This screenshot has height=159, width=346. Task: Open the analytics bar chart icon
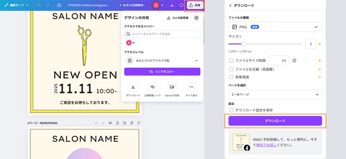coord(172,5)
